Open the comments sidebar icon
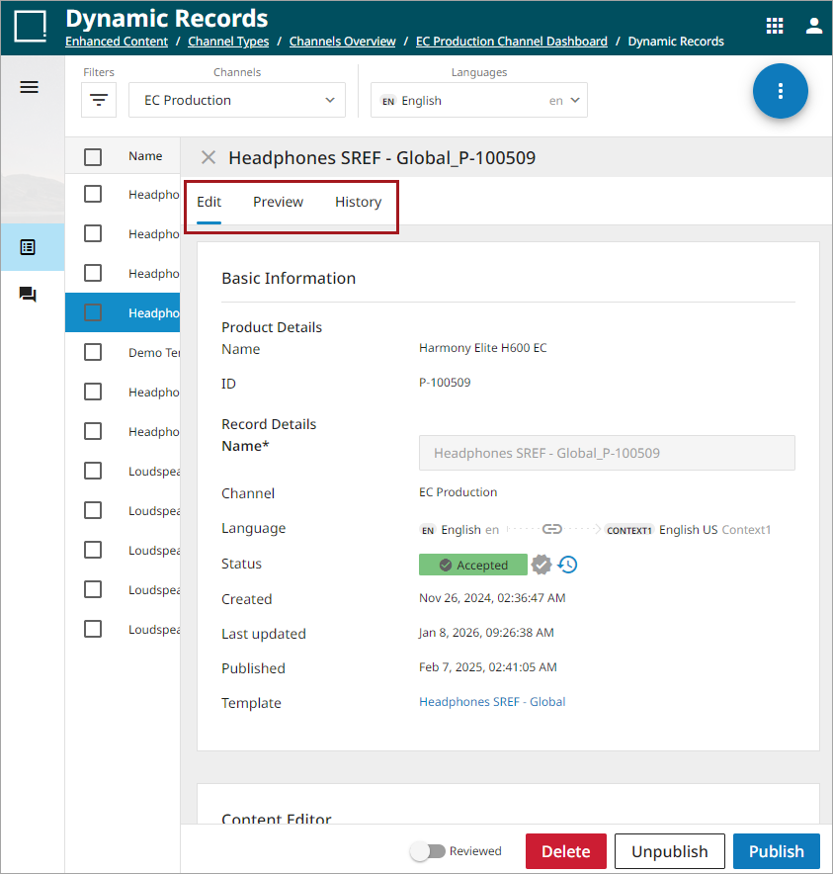Viewport: 833px width, 874px height. click(29, 295)
